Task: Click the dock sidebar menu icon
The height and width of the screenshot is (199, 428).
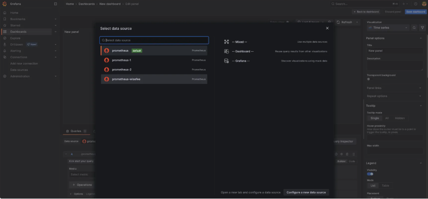Action: 55,4
